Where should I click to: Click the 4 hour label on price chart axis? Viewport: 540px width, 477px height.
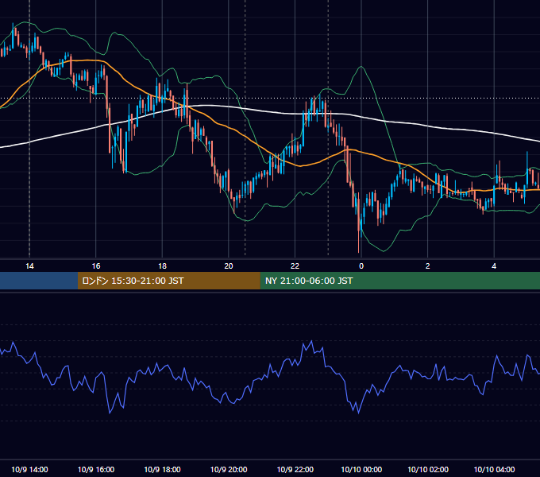click(494, 266)
